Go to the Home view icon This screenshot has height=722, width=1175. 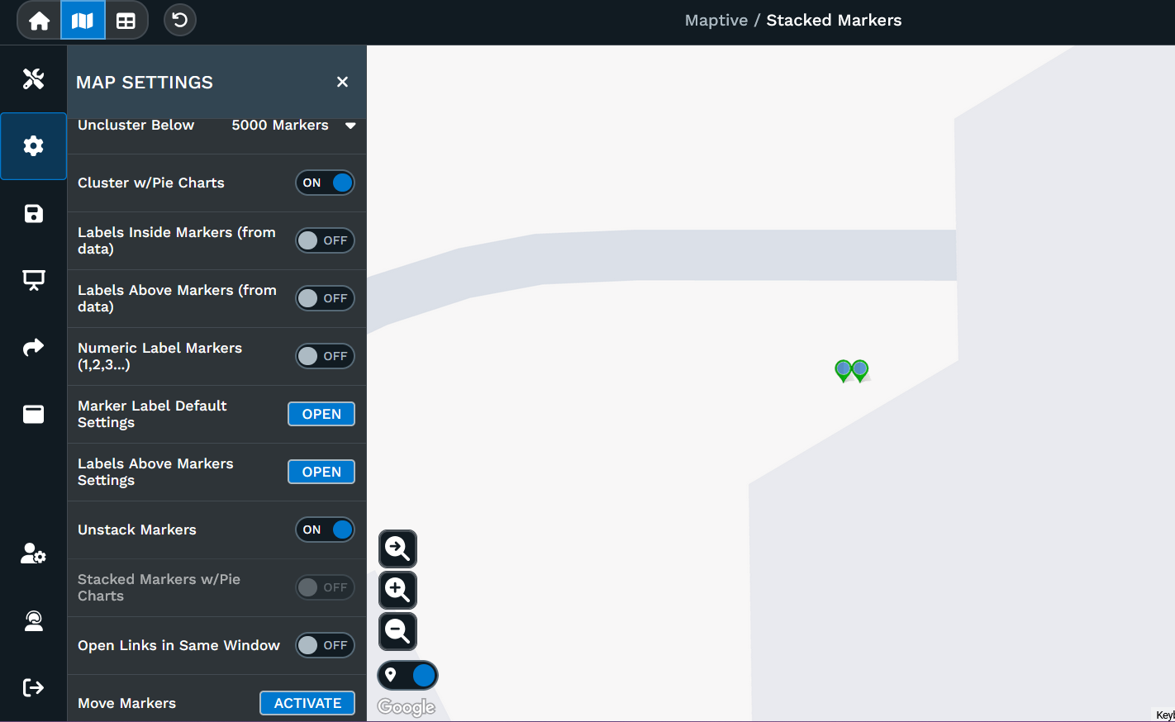pos(39,21)
